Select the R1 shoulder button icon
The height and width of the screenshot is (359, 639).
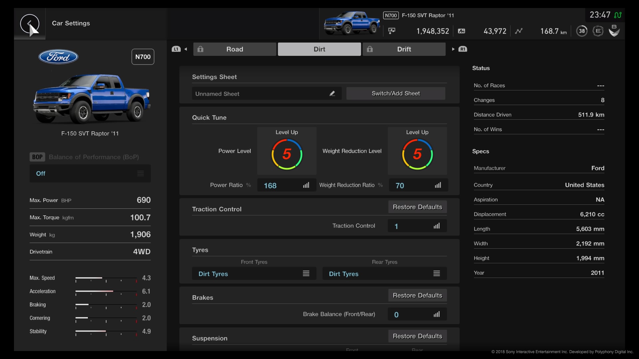click(463, 49)
